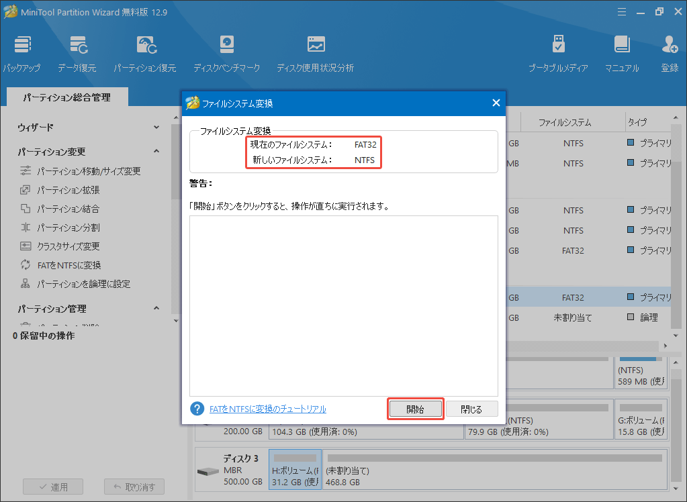The height and width of the screenshot is (502, 687).
Task: Click the 開始 button
Action: pyautogui.click(x=415, y=409)
